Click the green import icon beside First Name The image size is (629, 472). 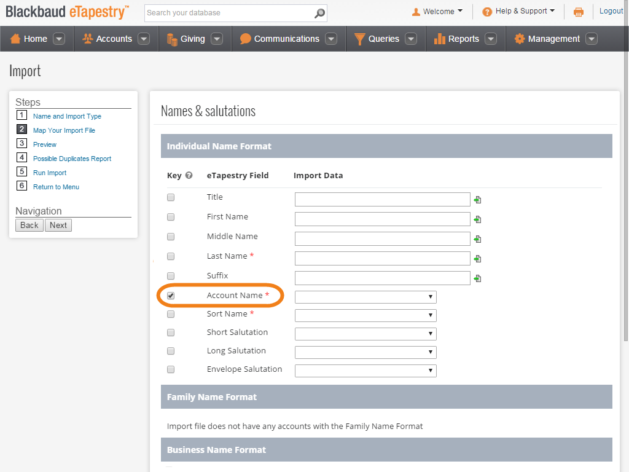tap(477, 219)
